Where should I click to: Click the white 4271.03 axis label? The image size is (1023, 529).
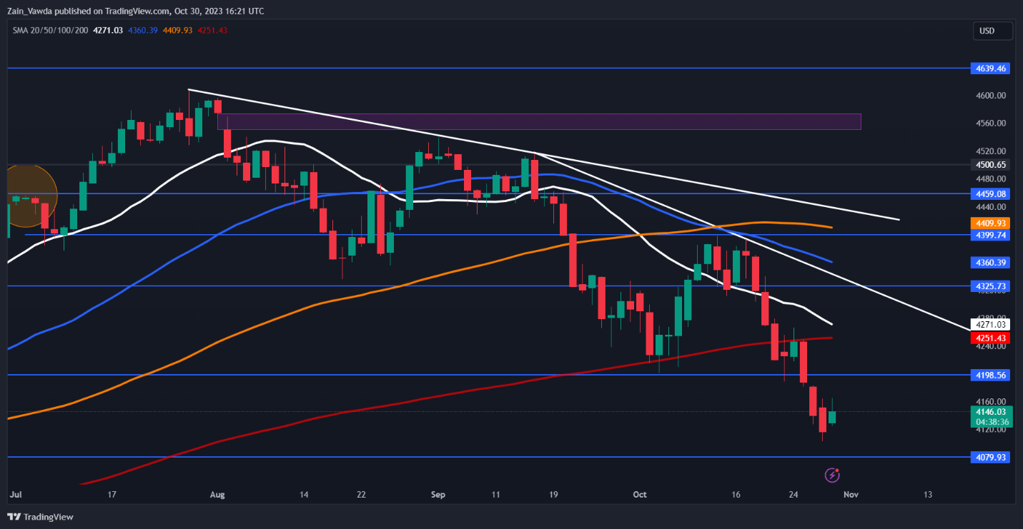pyautogui.click(x=990, y=324)
